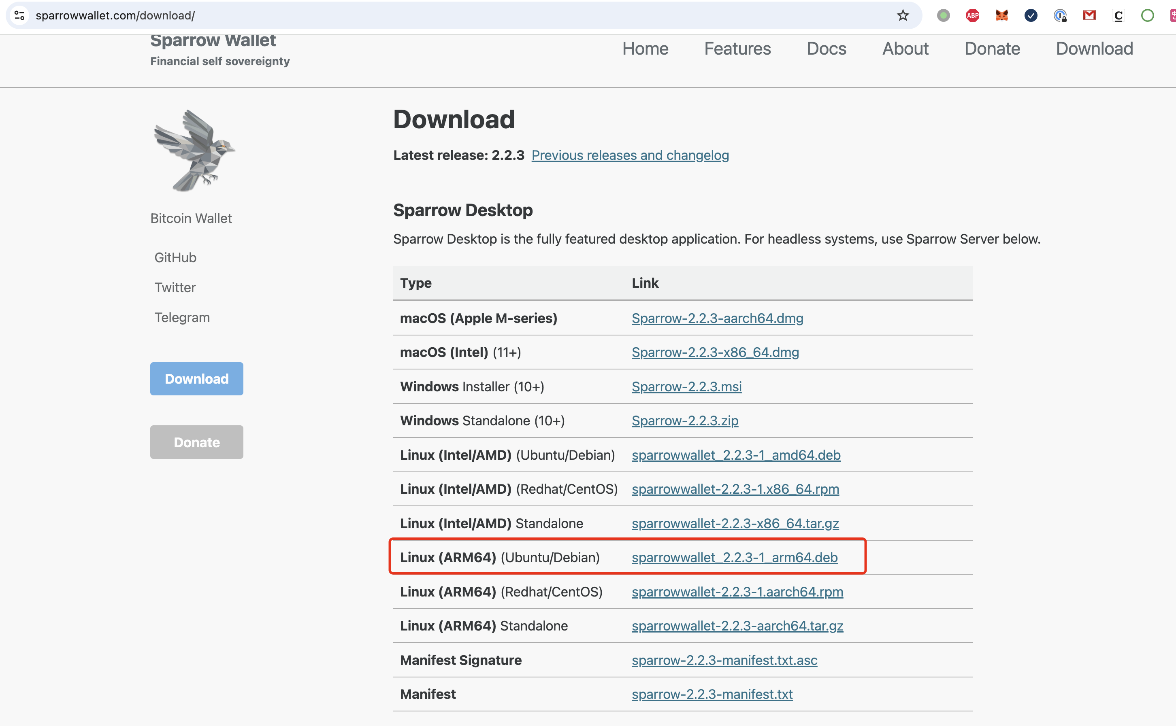Open the Docs nav item
Image resolution: width=1176 pixels, height=726 pixels.
826,49
